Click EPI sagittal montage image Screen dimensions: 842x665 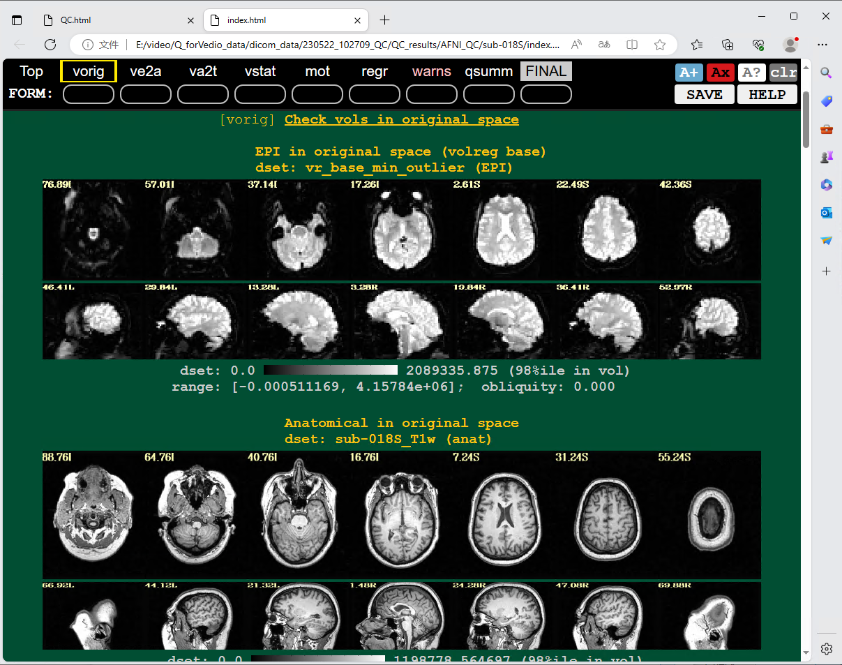tap(402, 321)
